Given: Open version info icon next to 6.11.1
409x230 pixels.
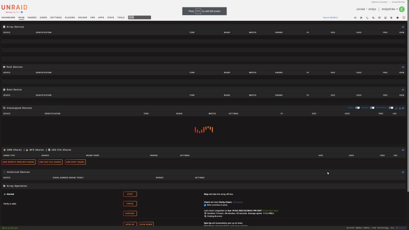Looking at the screenshot, I should pyautogui.click(x=22, y=12).
